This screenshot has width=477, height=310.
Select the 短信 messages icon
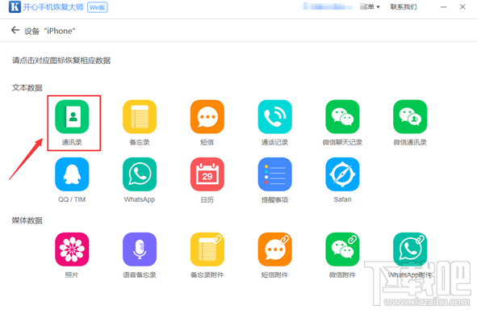pyautogui.click(x=207, y=117)
